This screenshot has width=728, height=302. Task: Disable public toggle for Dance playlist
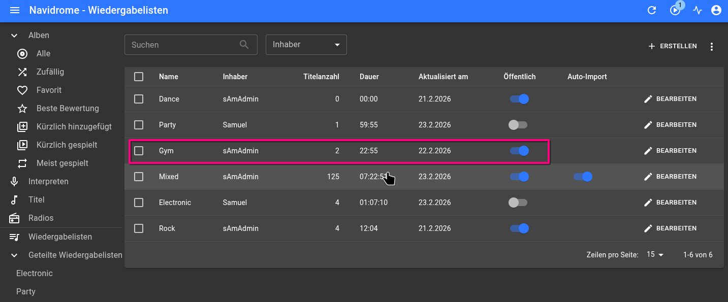tap(519, 99)
